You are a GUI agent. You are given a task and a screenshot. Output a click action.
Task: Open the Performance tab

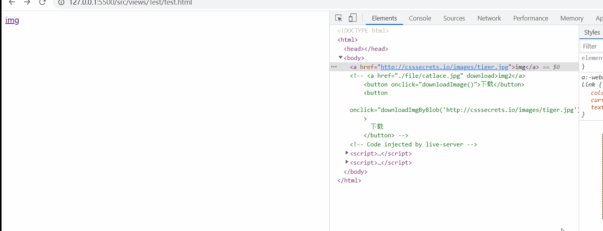point(531,18)
